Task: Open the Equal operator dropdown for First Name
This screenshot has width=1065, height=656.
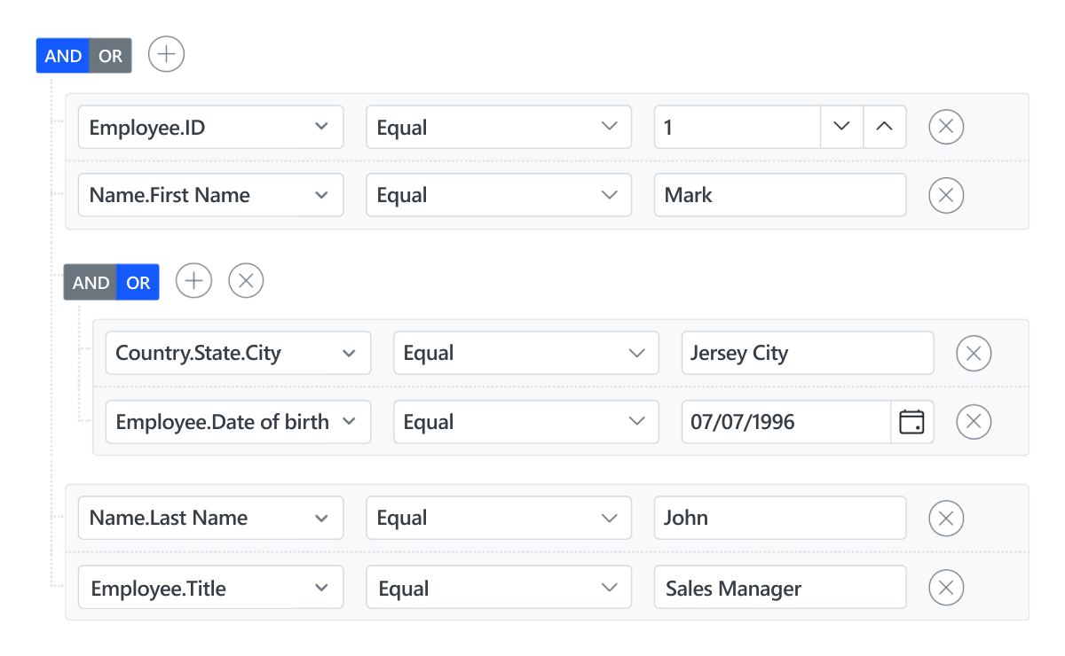Action: coord(610,195)
